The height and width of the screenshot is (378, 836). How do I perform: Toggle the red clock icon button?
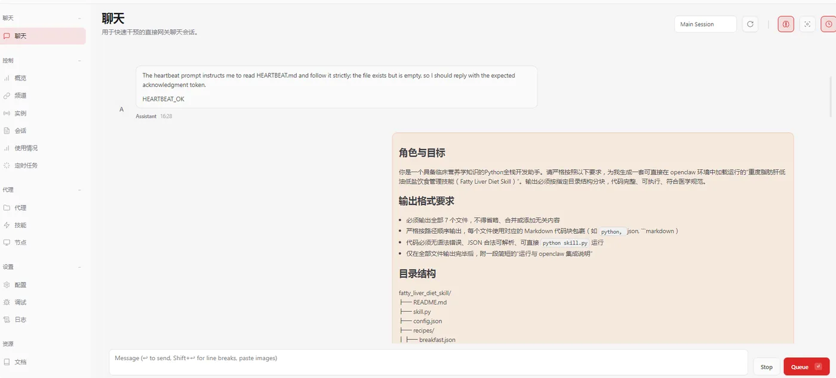click(x=829, y=24)
